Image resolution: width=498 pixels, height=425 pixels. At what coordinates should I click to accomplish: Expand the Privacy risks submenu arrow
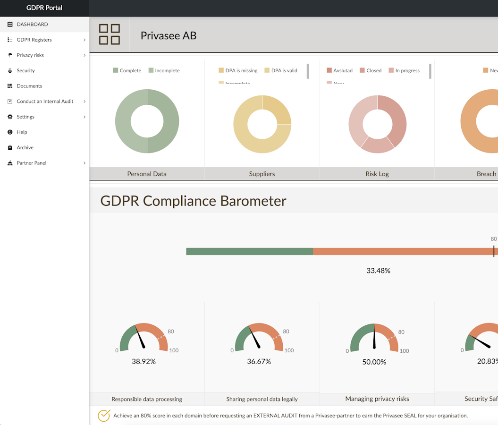click(x=84, y=55)
